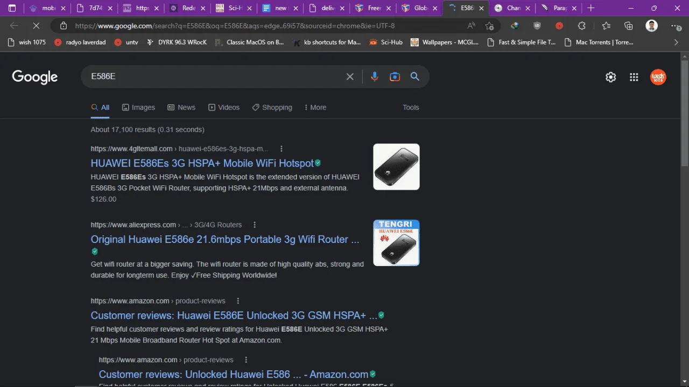Open Original Huawei E586e AliExpress link
This screenshot has height=387, width=689.
[x=224, y=239]
